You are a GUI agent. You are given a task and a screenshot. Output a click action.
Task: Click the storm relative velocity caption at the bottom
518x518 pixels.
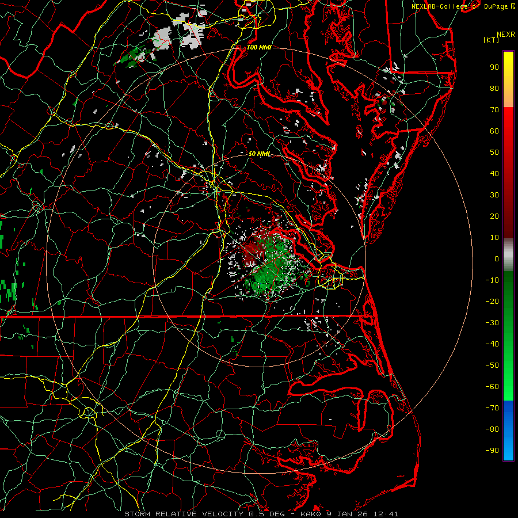pyautogui.click(x=261, y=514)
